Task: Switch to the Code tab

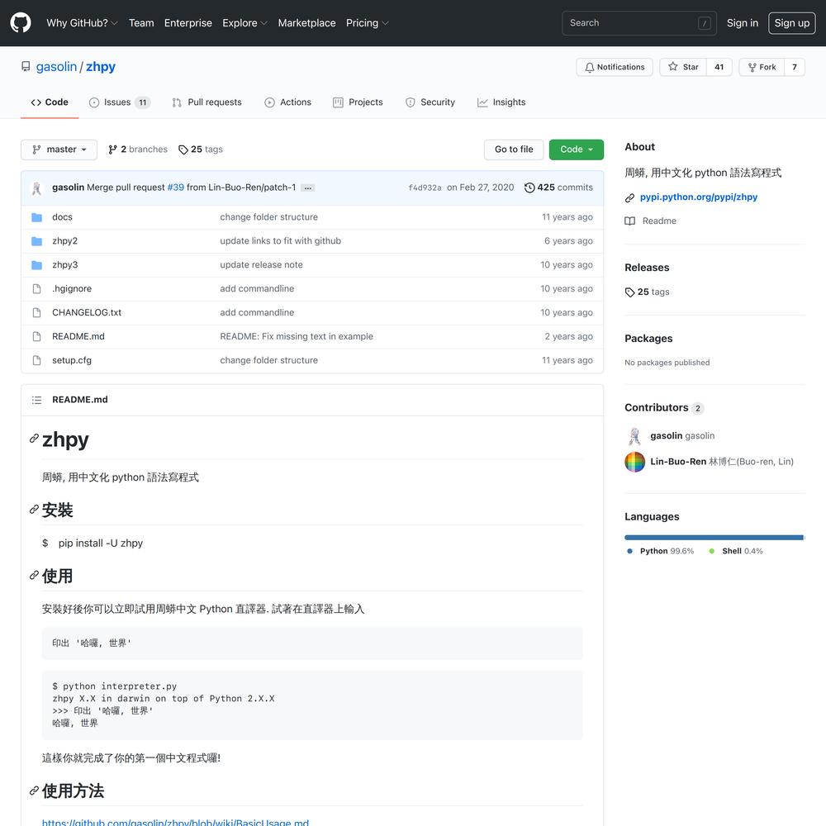Action: tap(50, 102)
